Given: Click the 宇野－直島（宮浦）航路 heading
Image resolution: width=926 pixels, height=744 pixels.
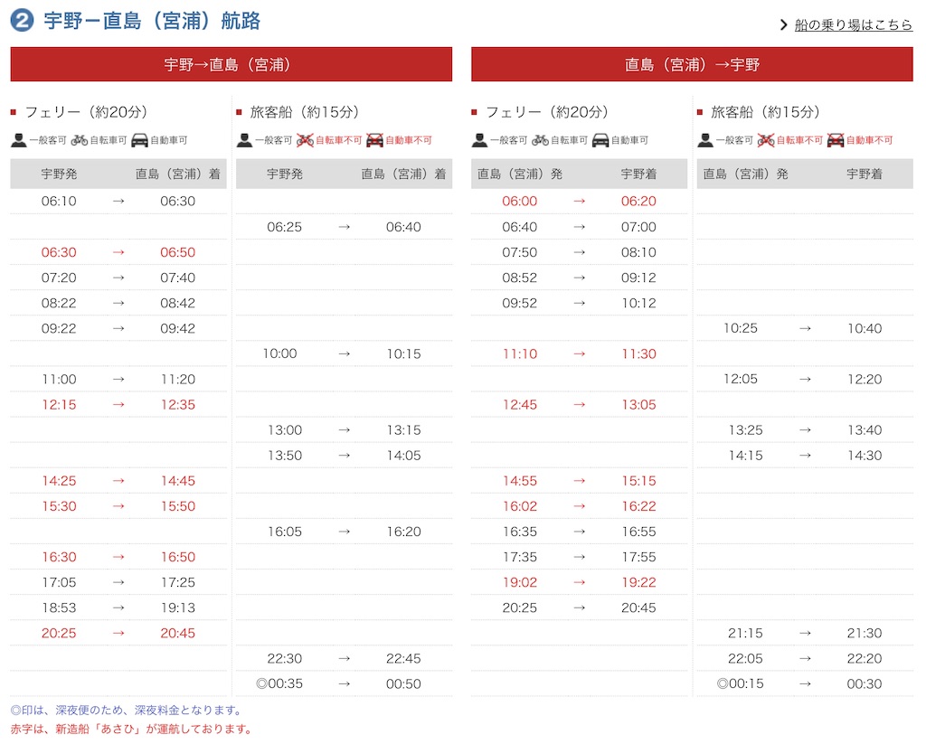Looking at the screenshot, I should [152, 21].
